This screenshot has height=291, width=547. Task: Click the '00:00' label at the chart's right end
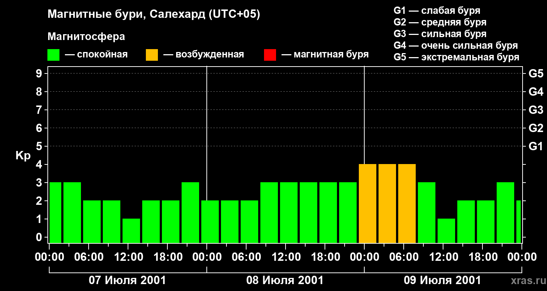click(522, 257)
